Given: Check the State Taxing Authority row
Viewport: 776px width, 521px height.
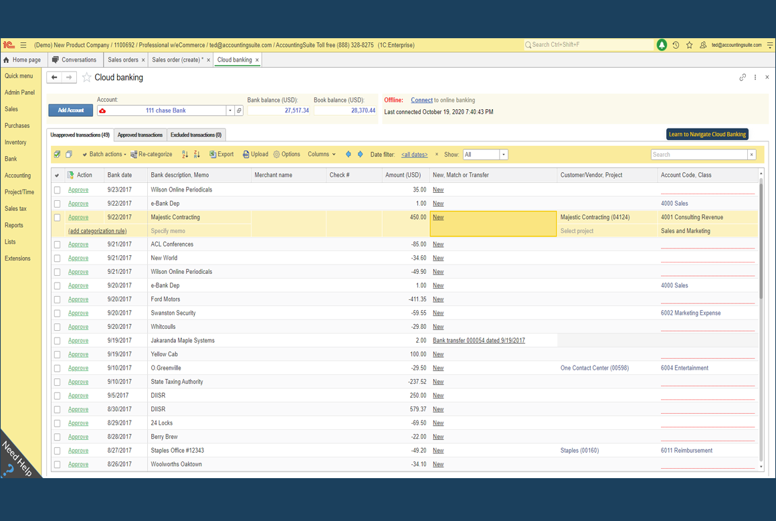Looking at the screenshot, I should pyautogui.click(x=58, y=382).
